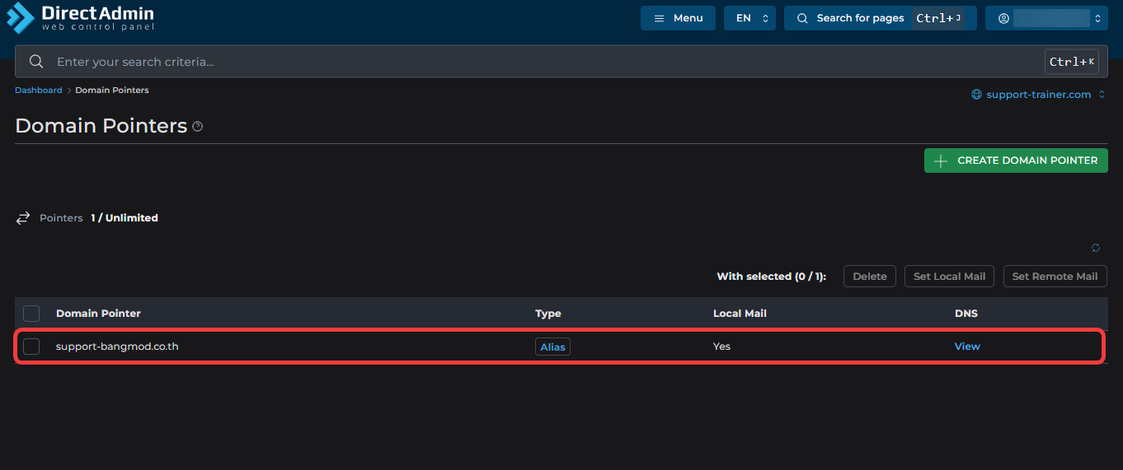Click Local Mail value Yes

[x=721, y=347]
